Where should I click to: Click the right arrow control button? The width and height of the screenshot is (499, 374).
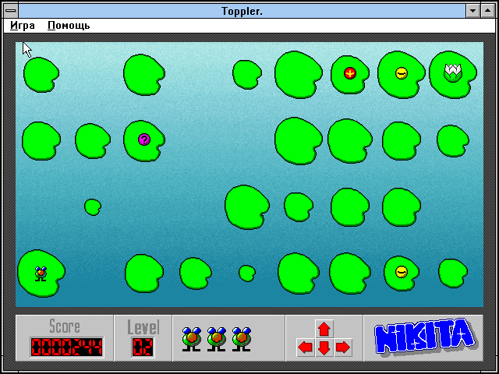[342, 348]
